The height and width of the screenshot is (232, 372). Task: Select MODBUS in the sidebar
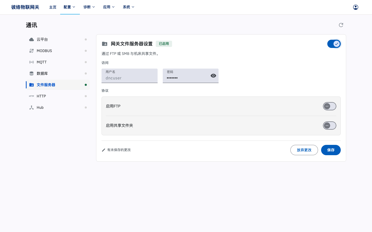[58, 51]
